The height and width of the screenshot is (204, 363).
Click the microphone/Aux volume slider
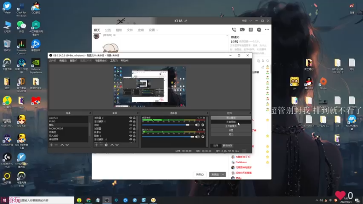click(x=169, y=137)
